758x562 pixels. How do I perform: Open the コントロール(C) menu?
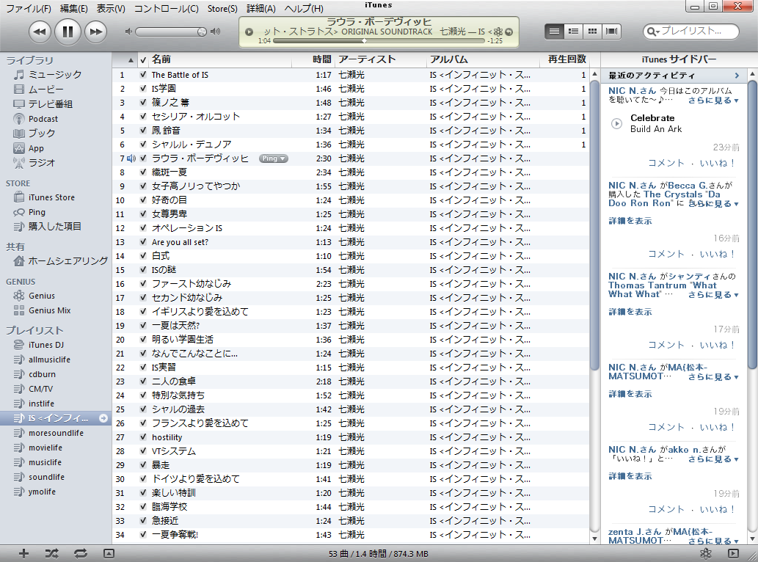(167, 8)
